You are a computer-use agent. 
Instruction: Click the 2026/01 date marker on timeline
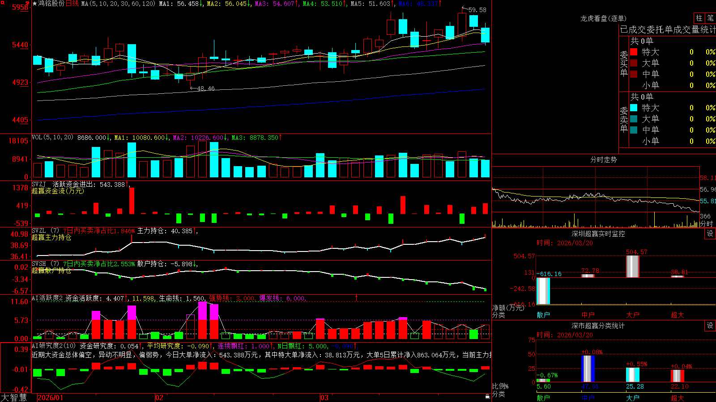click(x=51, y=398)
